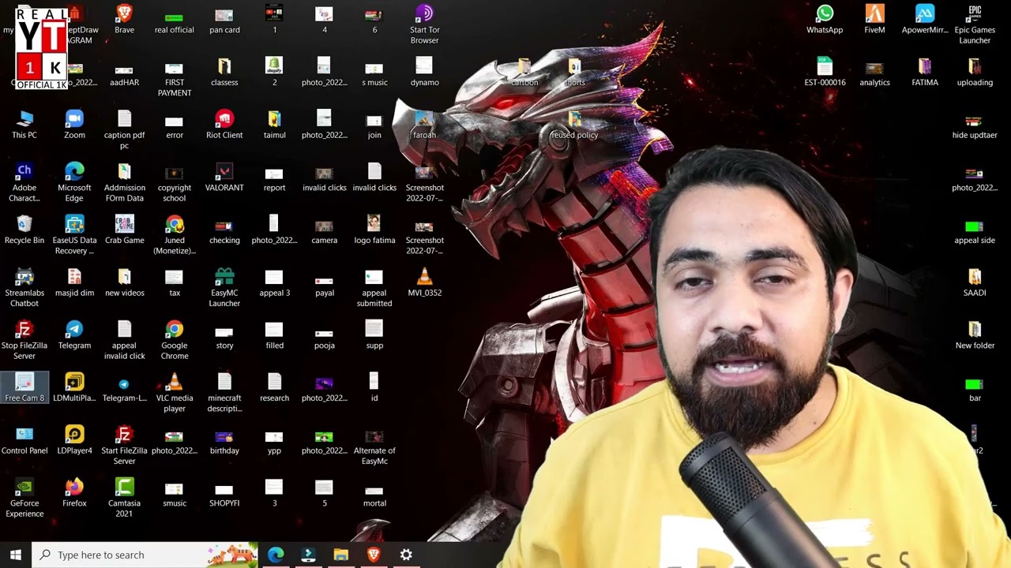Image resolution: width=1011 pixels, height=568 pixels.
Task: Select the Adobe Character Animator shortcut
Action: [x=24, y=182]
